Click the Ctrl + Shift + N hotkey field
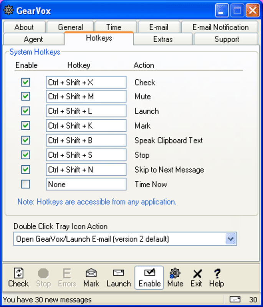 click(86, 170)
